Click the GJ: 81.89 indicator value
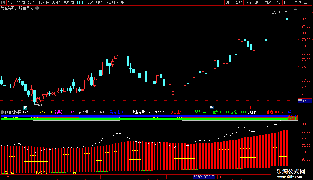This screenshot has height=180, width=313. pyautogui.click(x=30, y=112)
